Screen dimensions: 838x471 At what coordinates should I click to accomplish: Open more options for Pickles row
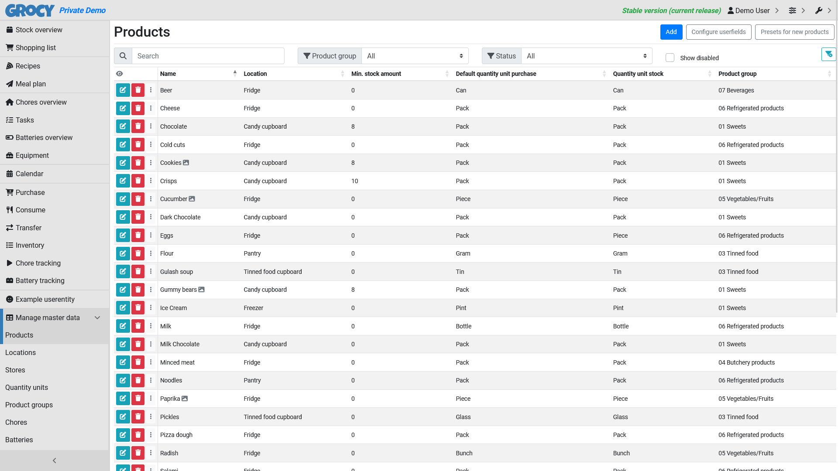(151, 417)
